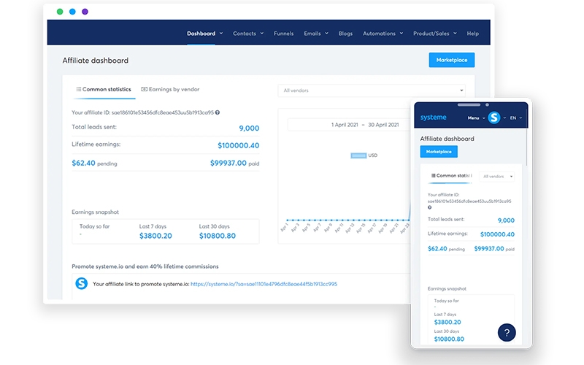Click the green window control dot
This screenshot has width=584, height=365.
coord(60,12)
